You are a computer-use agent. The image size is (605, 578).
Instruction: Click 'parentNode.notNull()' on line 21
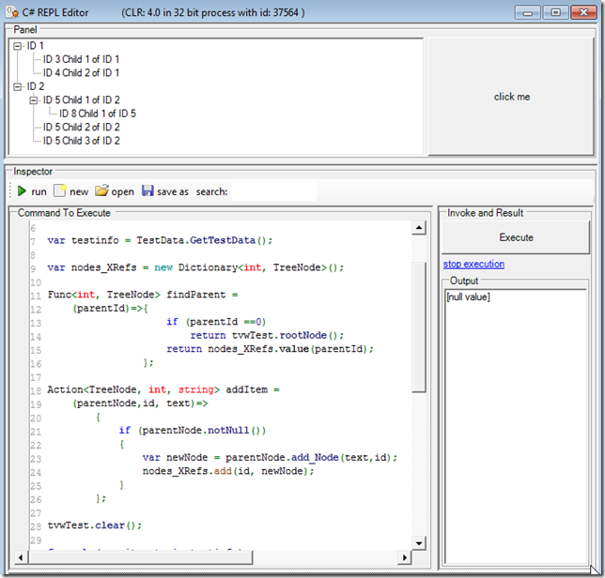pos(204,431)
